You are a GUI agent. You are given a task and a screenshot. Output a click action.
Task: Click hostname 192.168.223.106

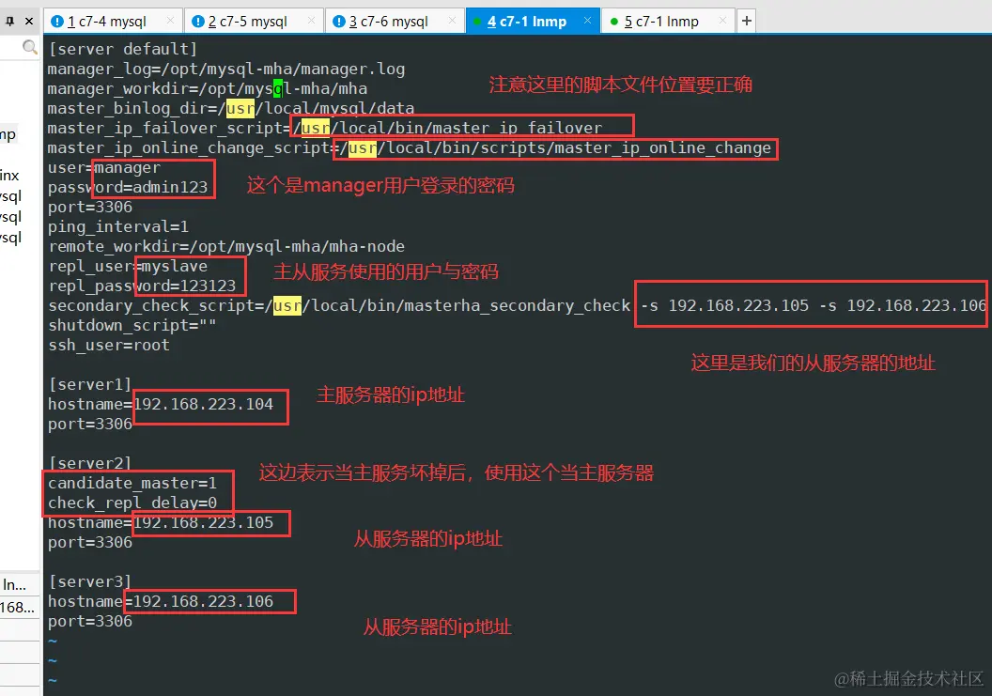point(203,602)
